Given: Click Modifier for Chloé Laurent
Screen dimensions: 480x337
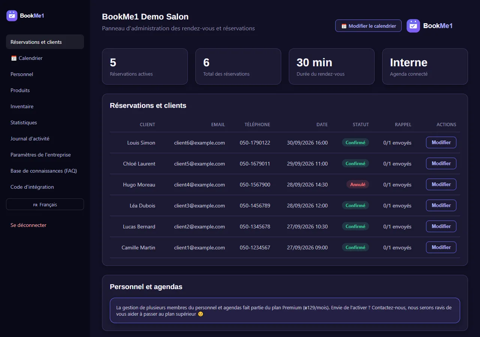Looking at the screenshot, I should 441,164.
